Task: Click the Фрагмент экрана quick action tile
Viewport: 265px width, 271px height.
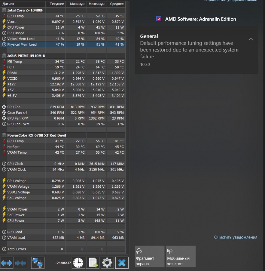Action: (x=150, y=257)
